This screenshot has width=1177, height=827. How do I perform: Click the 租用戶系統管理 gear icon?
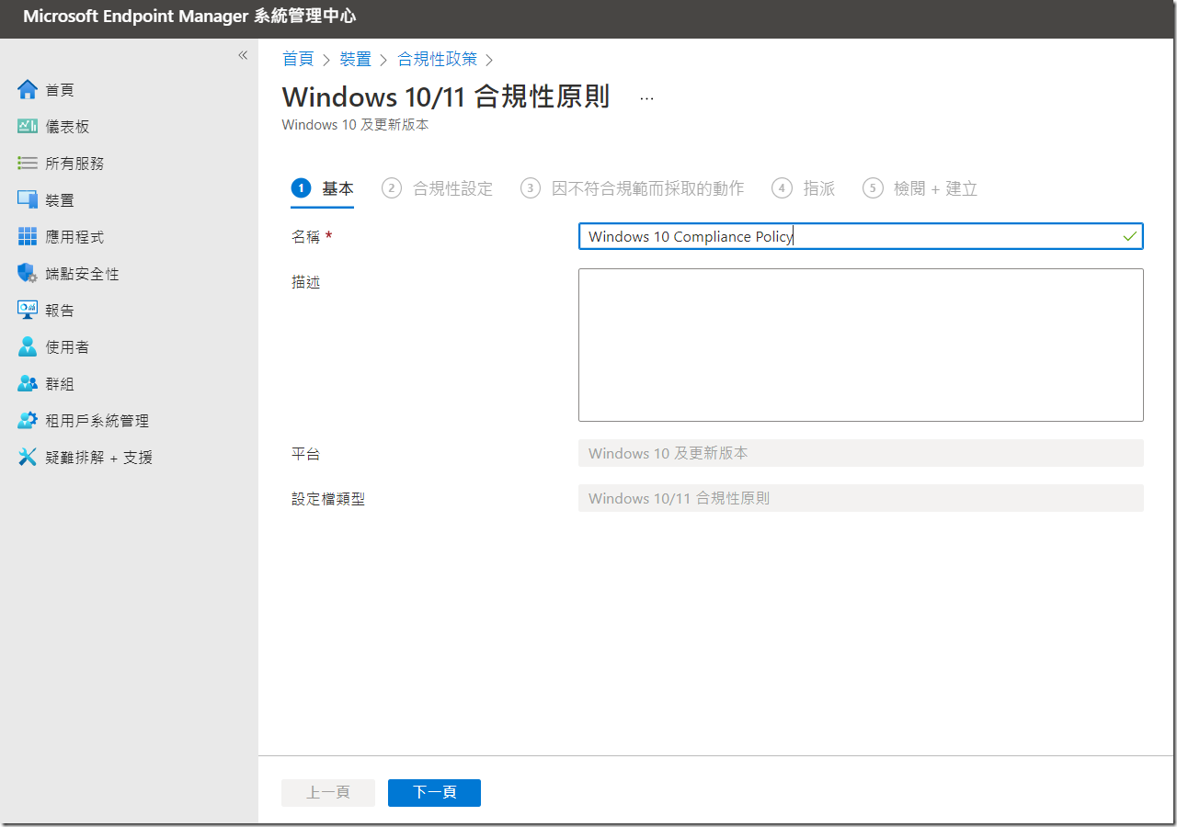[28, 421]
